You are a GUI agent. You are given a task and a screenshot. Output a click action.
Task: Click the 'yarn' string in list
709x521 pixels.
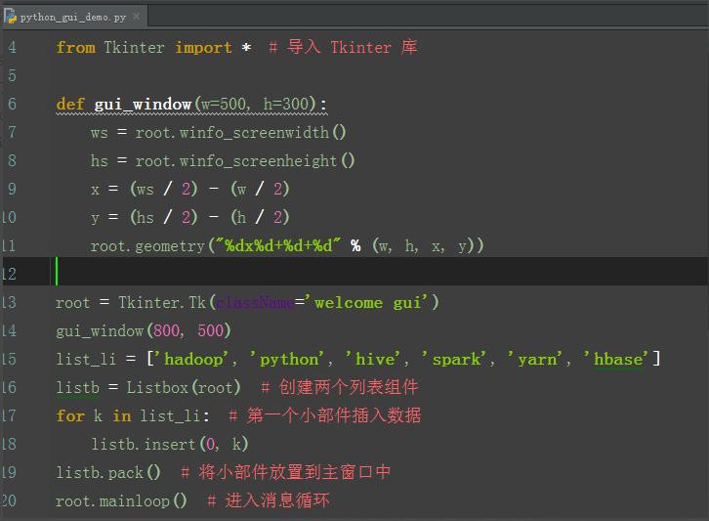pyautogui.click(x=535, y=360)
